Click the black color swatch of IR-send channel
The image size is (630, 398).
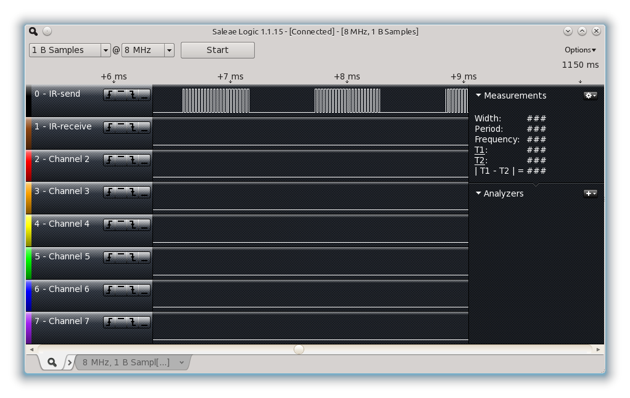point(28,101)
